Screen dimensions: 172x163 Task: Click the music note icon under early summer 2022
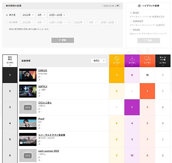[x=39, y=160]
